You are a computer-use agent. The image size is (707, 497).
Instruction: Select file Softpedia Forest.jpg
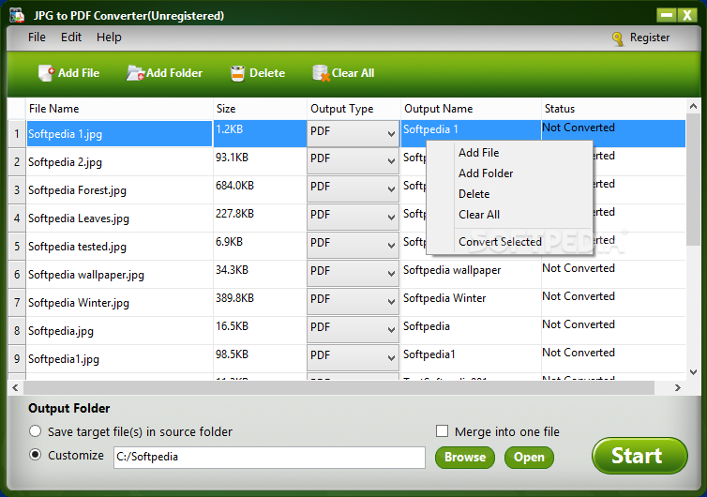[x=77, y=189]
